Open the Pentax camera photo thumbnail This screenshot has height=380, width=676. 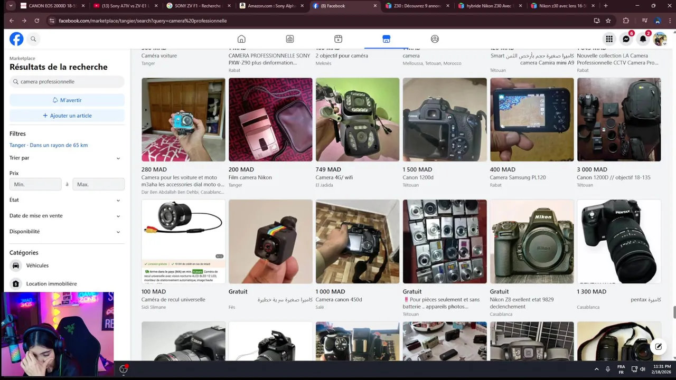click(619, 242)
